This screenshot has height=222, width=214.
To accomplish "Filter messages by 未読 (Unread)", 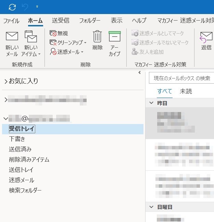I will coord(186,91).
